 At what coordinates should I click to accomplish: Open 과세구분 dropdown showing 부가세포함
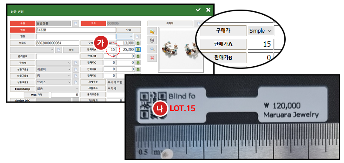(x=115, y=82)
